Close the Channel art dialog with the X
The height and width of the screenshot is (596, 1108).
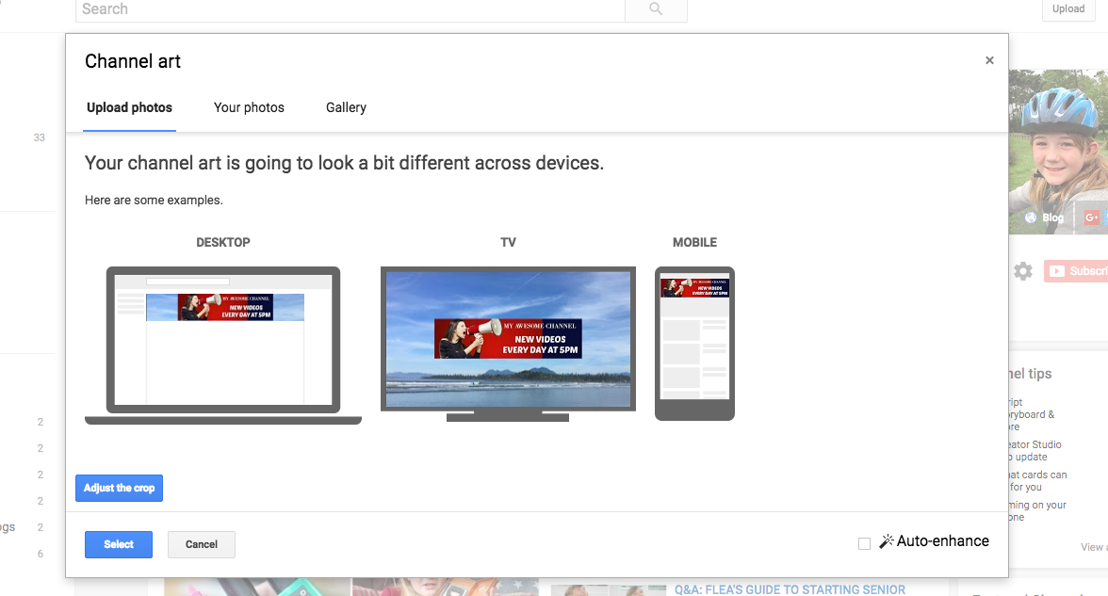coord(989,59)
